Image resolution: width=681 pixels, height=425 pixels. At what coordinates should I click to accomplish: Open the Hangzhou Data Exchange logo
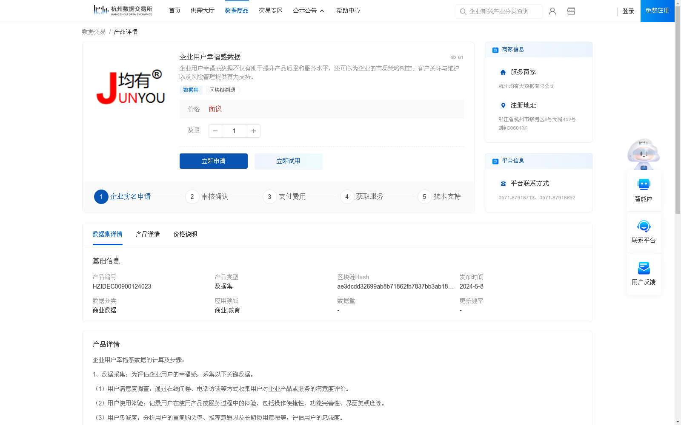[123, 11]
